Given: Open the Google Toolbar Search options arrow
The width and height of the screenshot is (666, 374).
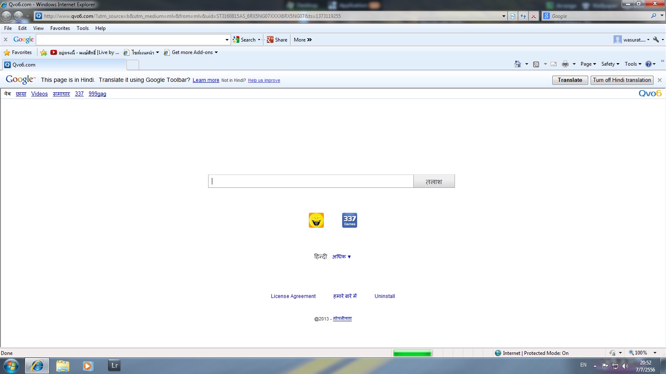Looking at the screenshot, I should pos(259,40).
